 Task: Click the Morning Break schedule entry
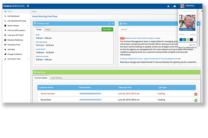[41, 42]
